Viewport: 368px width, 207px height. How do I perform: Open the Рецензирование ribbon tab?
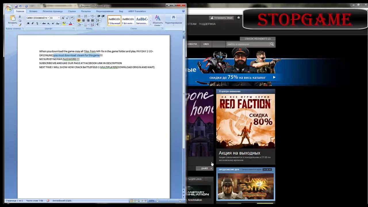click(x=105, y=11)
